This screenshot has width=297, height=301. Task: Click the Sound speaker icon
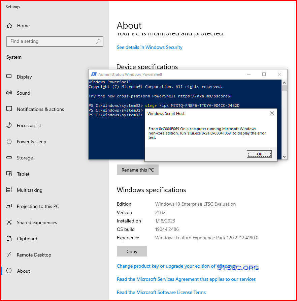tap(9, 93)
